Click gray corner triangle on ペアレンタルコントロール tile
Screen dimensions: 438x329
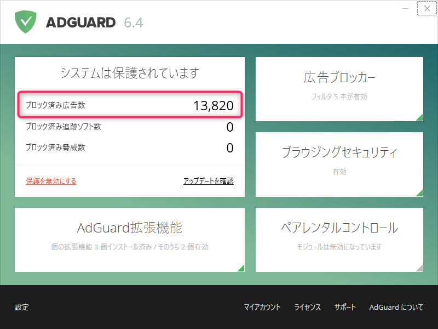(419, 268)
